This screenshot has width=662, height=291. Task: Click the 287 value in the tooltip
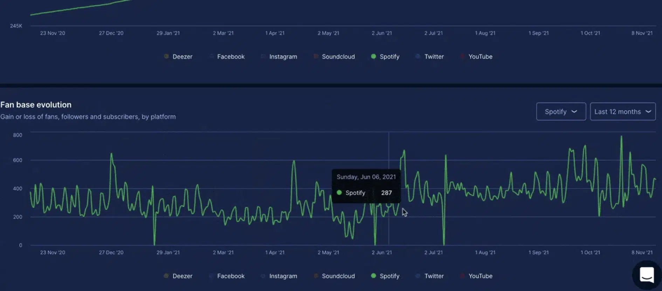coord(386,193)
